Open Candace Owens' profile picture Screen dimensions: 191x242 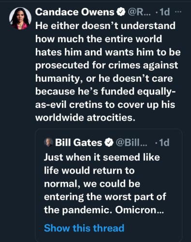[x=20, y=18]
